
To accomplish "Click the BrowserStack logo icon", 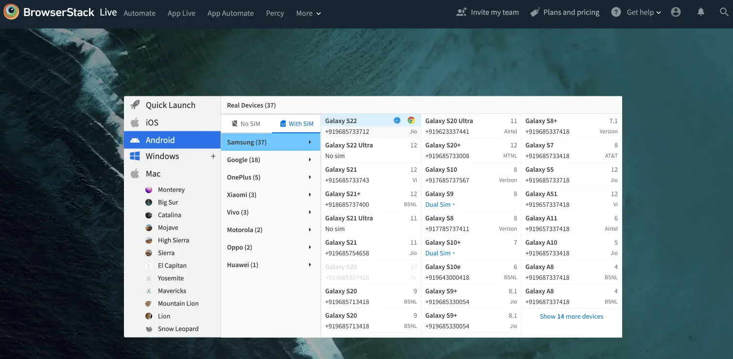I will [11, 12].
